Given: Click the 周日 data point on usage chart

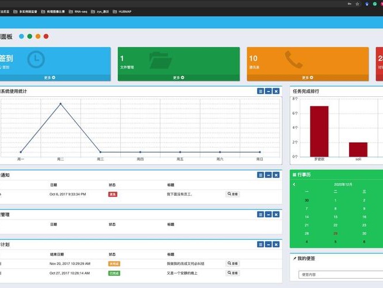Looking at the screenshot, I should [x=260, y=152].
